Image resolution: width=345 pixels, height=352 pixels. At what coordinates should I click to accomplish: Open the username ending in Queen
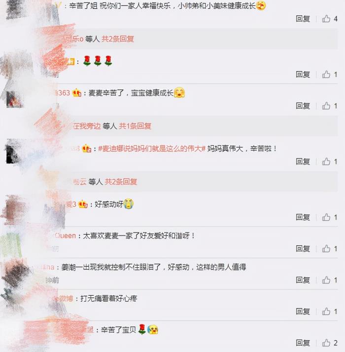coord(65,235)
